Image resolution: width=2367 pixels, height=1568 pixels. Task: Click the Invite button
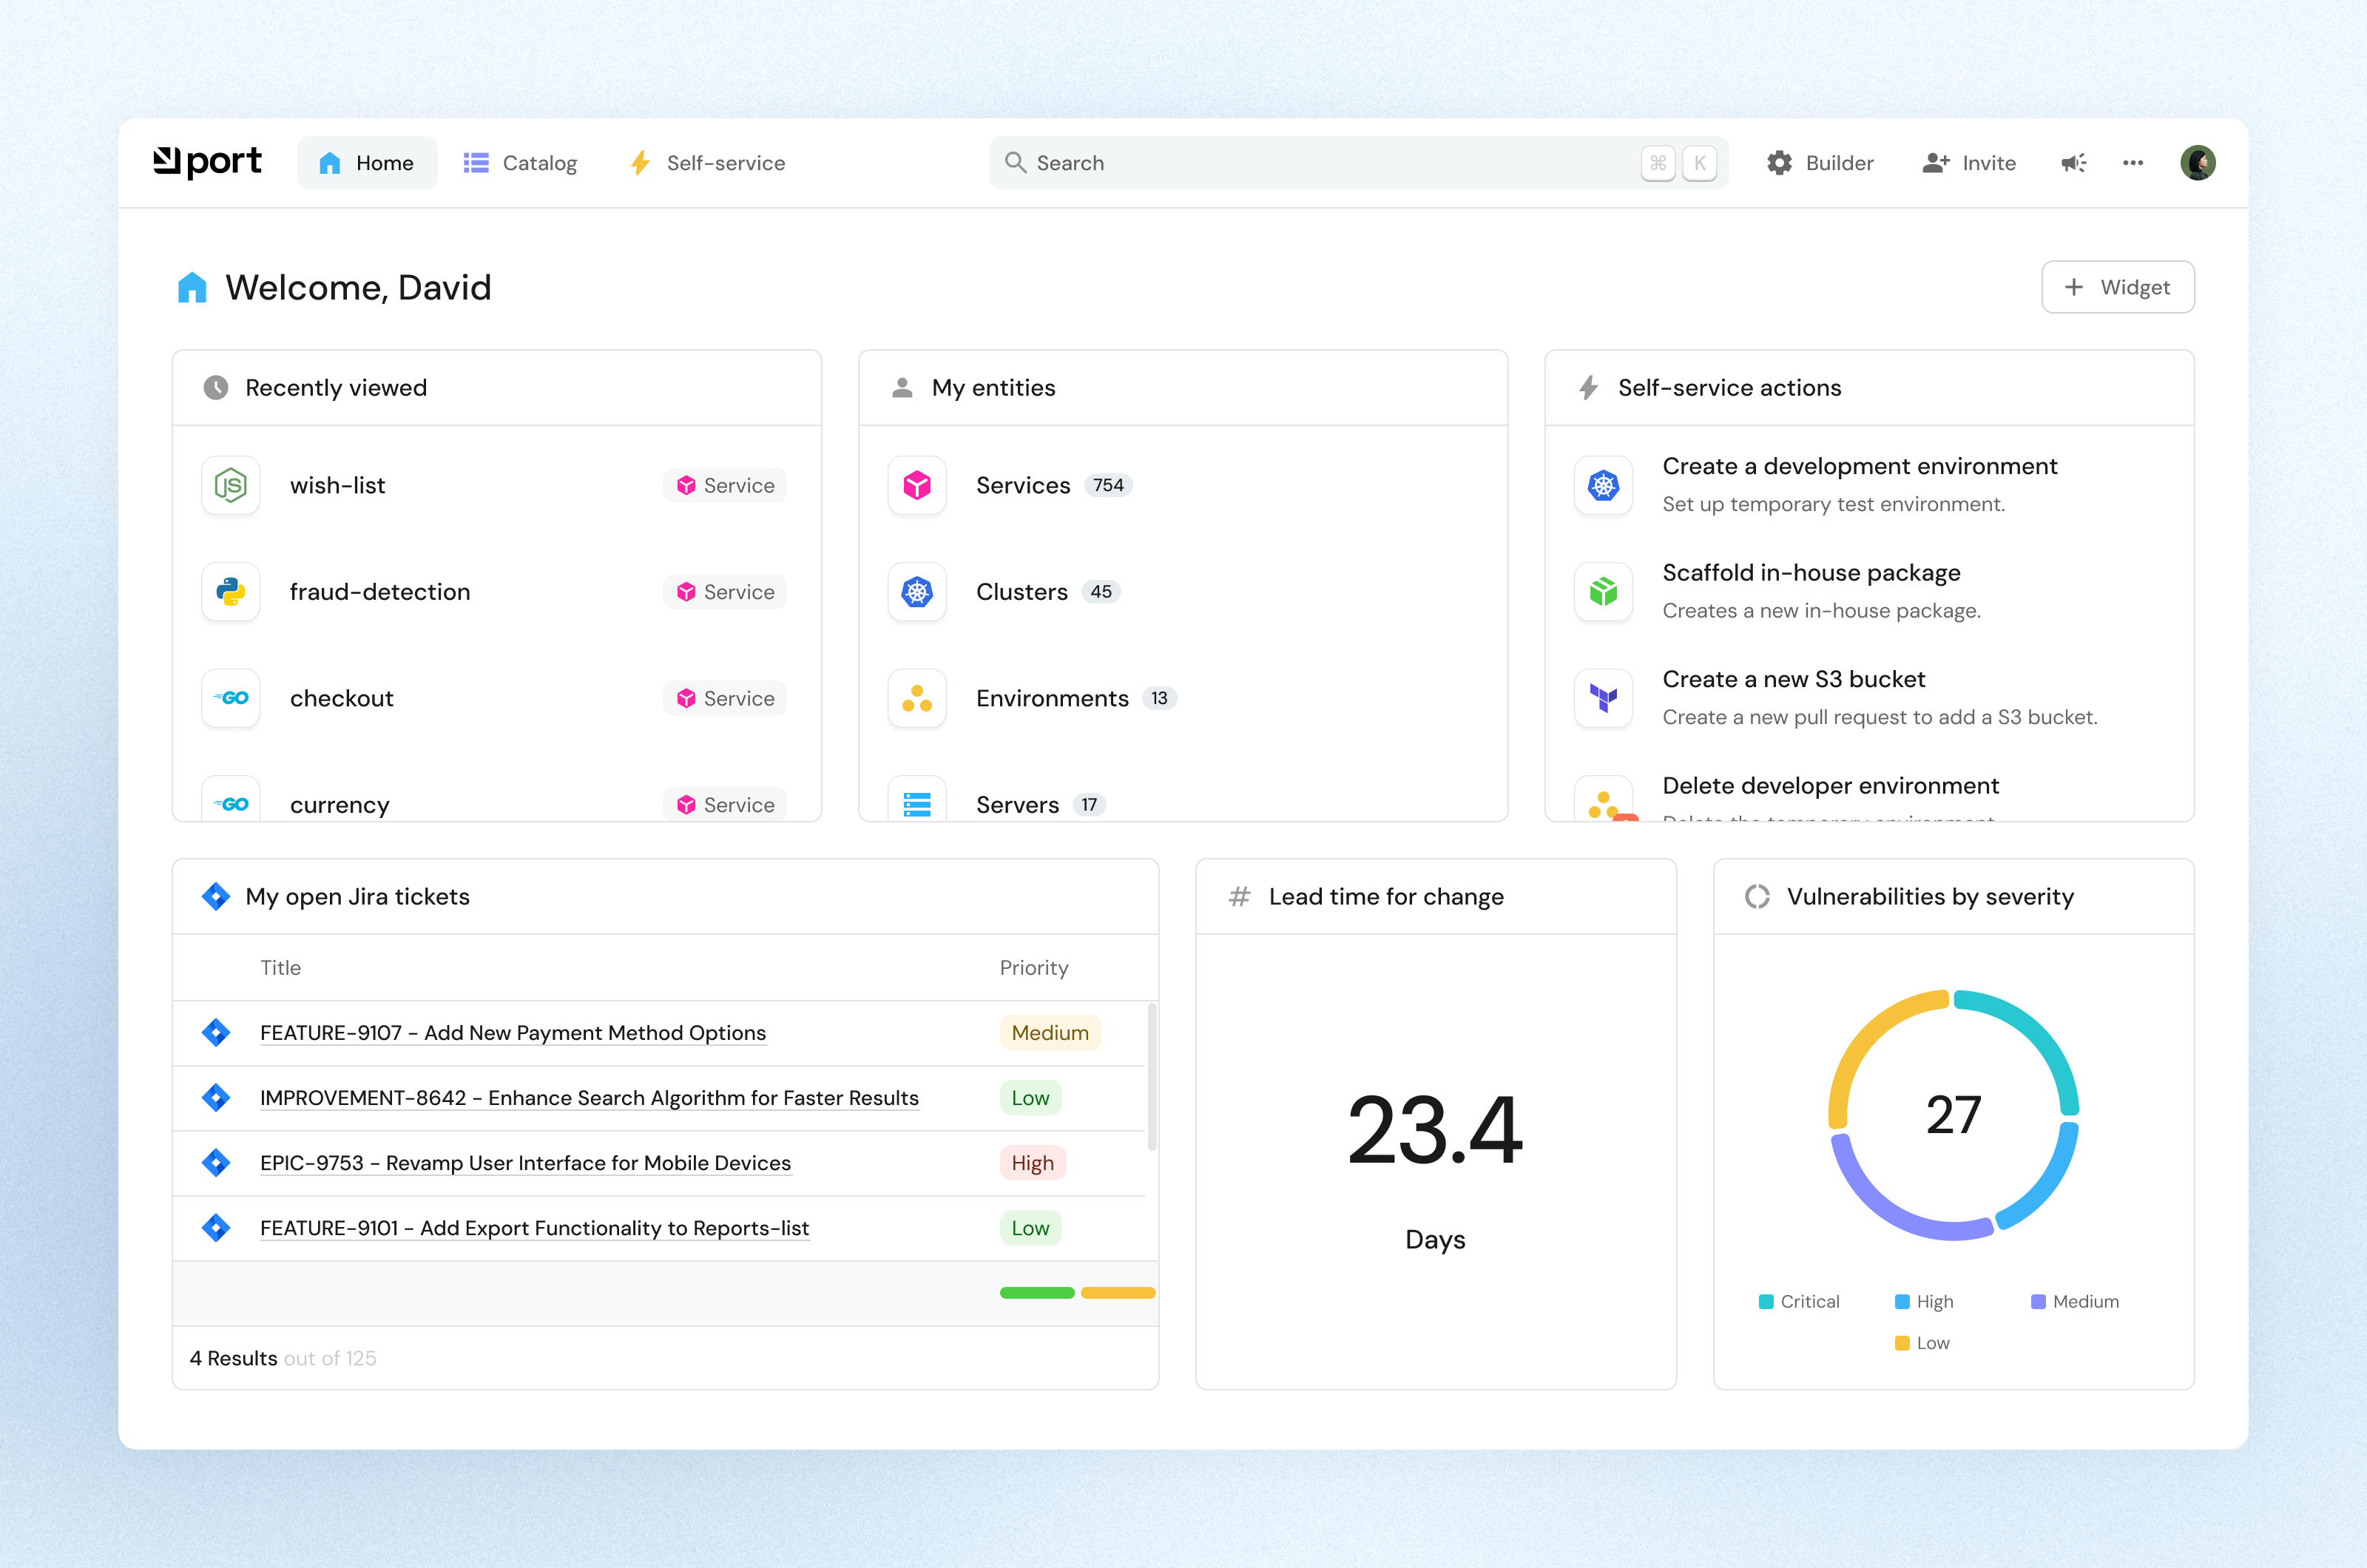[x=1969, y=163]
